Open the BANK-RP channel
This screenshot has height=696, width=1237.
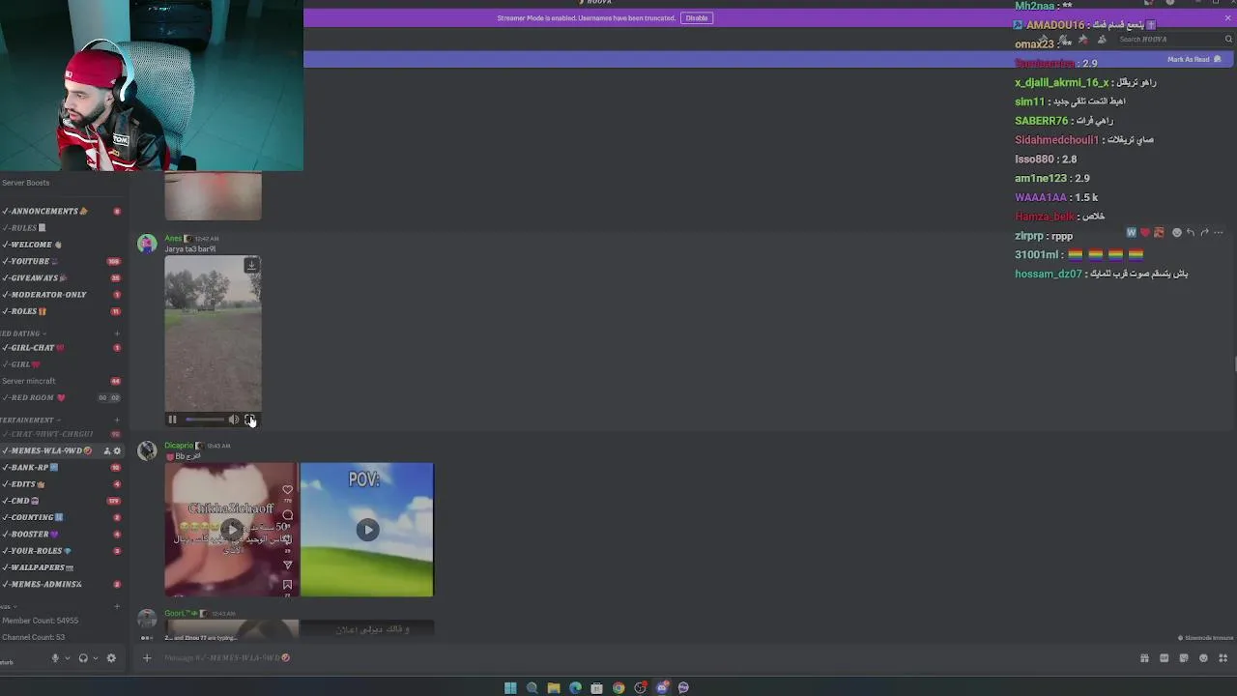pos(60,468)
